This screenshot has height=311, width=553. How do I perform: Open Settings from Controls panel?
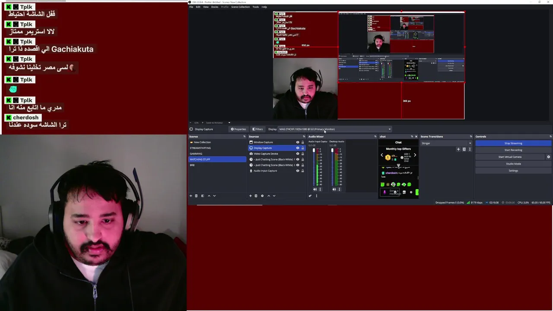point(513,171)
